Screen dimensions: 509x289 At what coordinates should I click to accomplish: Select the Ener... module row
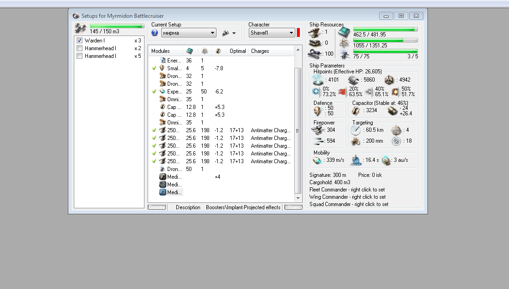(x=222, y=60)
